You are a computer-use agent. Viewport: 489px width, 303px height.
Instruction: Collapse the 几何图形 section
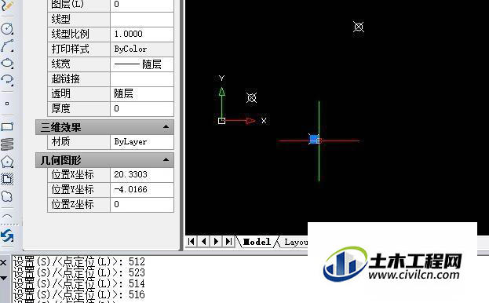[x=166, y=159]
